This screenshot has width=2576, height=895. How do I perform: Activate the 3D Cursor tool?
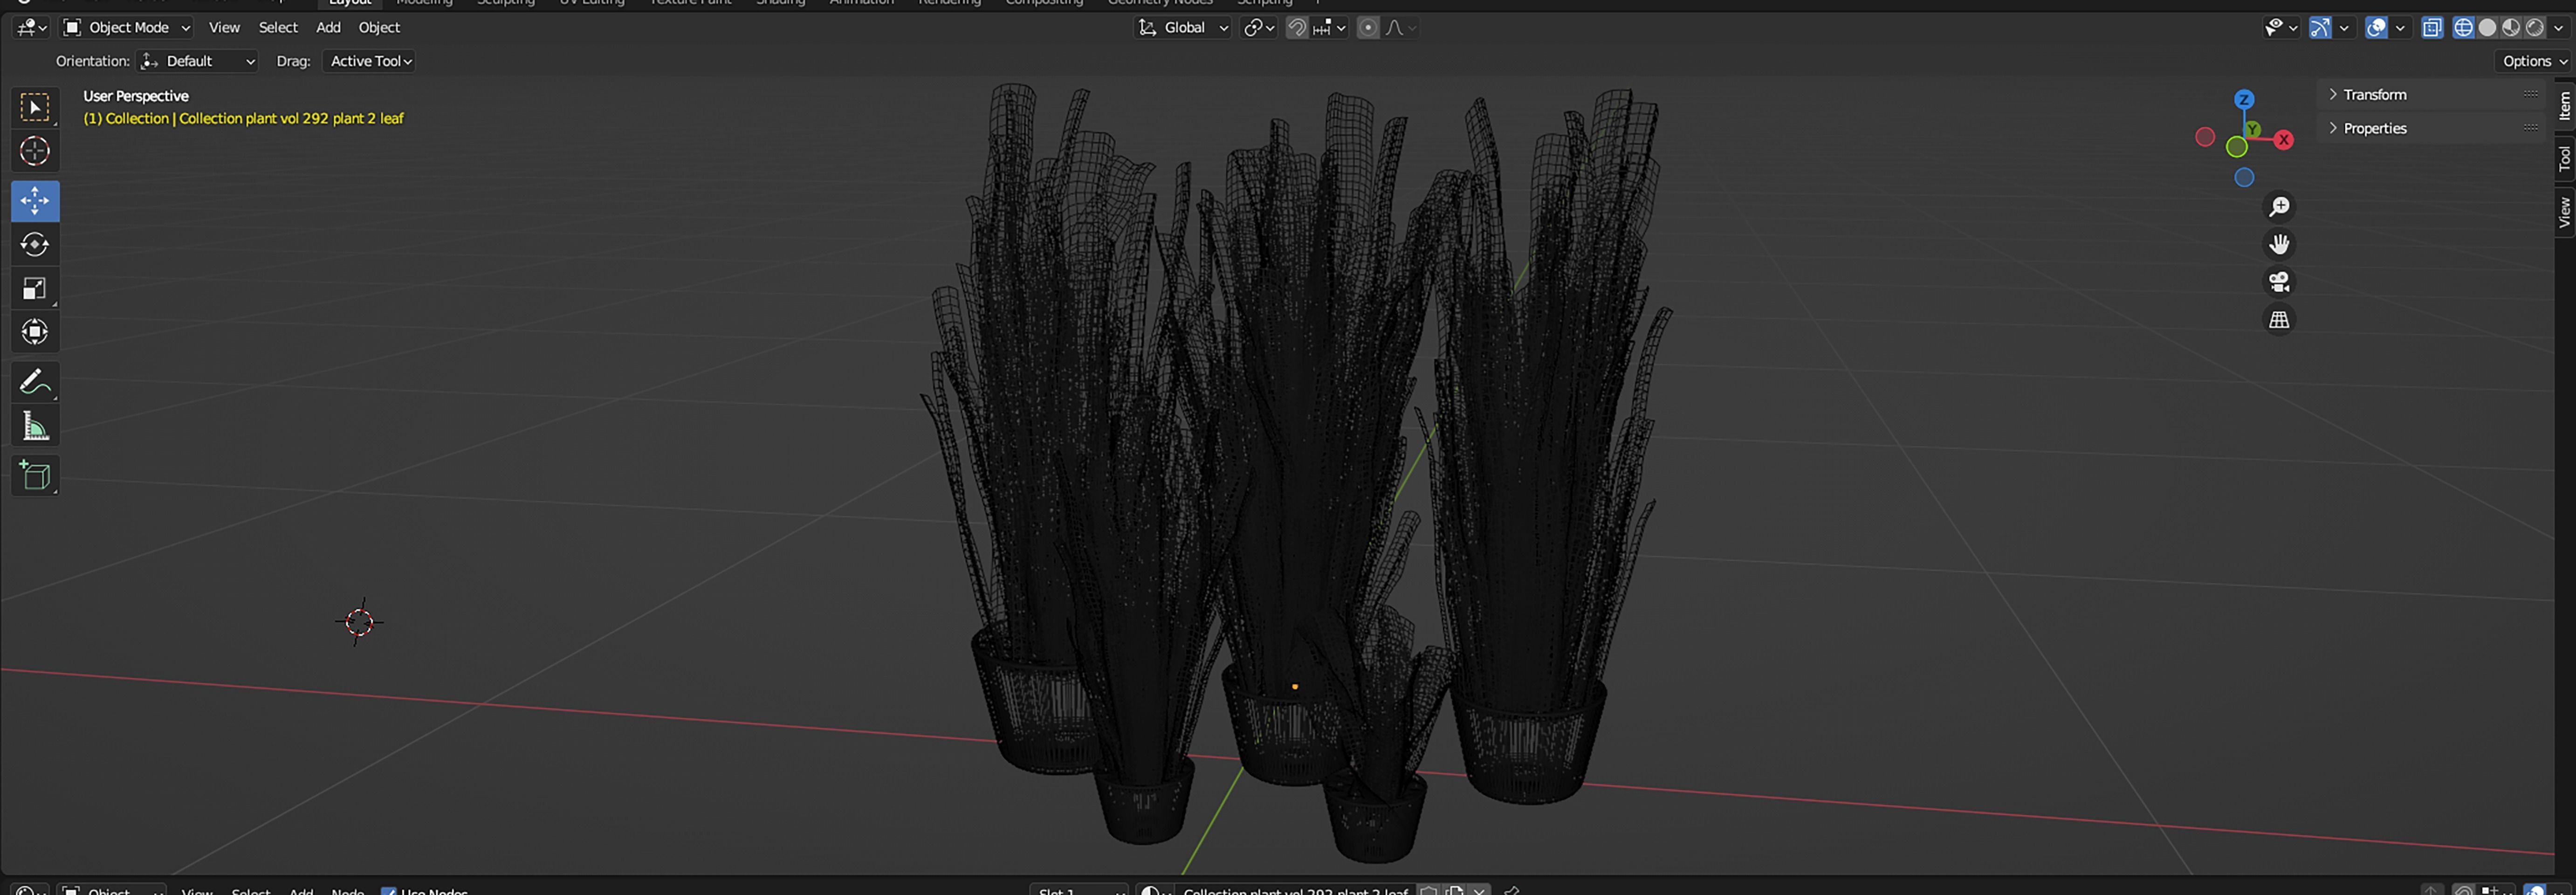(x=35, y=151)
